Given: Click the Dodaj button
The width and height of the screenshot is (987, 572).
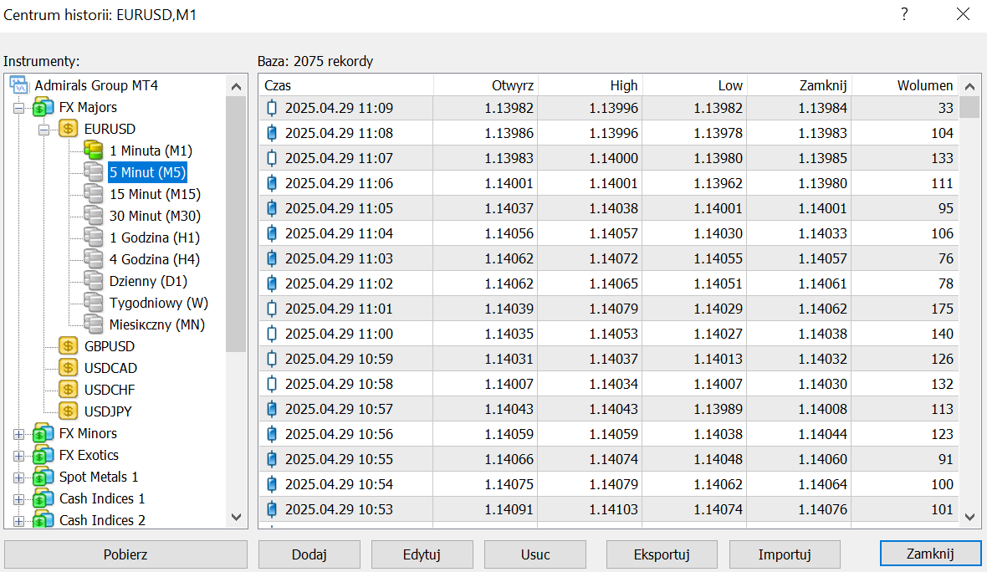Looking at the screenshot, I should pyautogui.click(x=309, y=554).
